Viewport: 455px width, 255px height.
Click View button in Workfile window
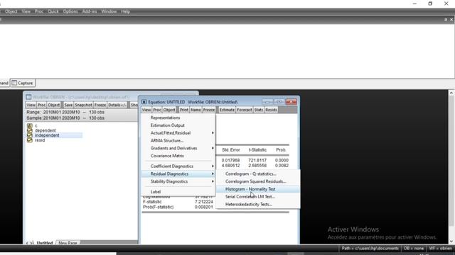31,105
